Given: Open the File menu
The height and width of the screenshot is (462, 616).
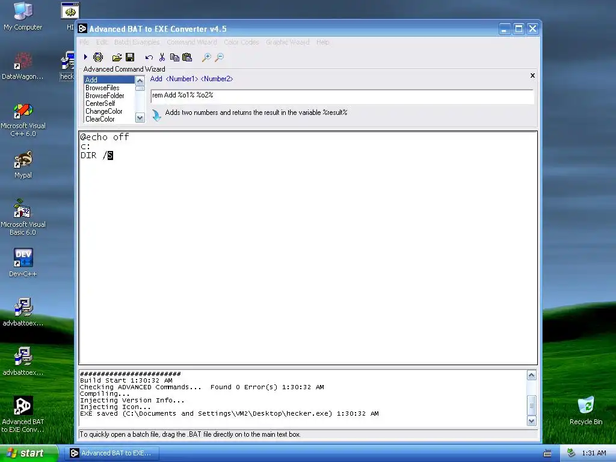Looking at the screenshot, I should pos(84,42).
